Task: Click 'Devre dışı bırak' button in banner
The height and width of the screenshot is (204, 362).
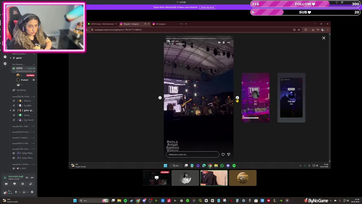Action: pyautogui.click(x=207, y=7)
